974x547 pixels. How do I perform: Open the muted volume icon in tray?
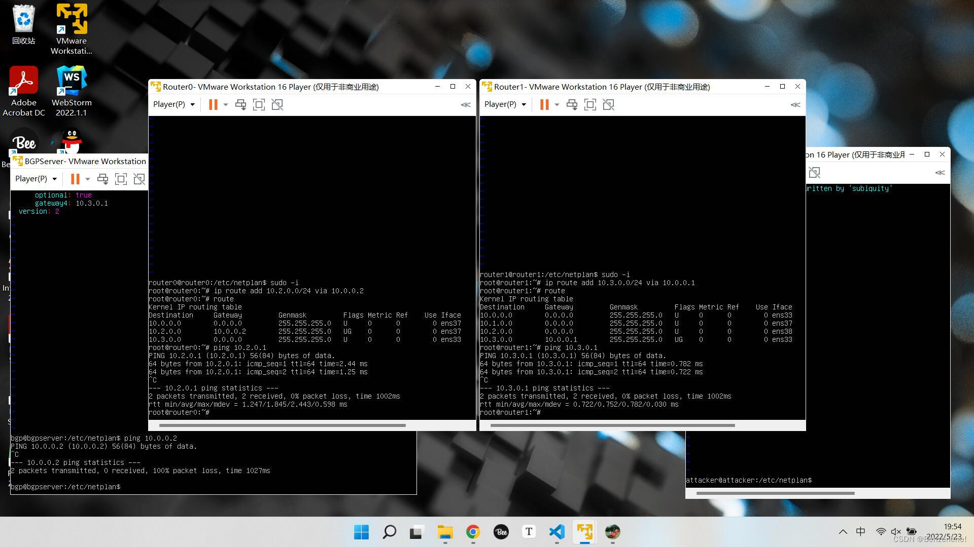896,532
